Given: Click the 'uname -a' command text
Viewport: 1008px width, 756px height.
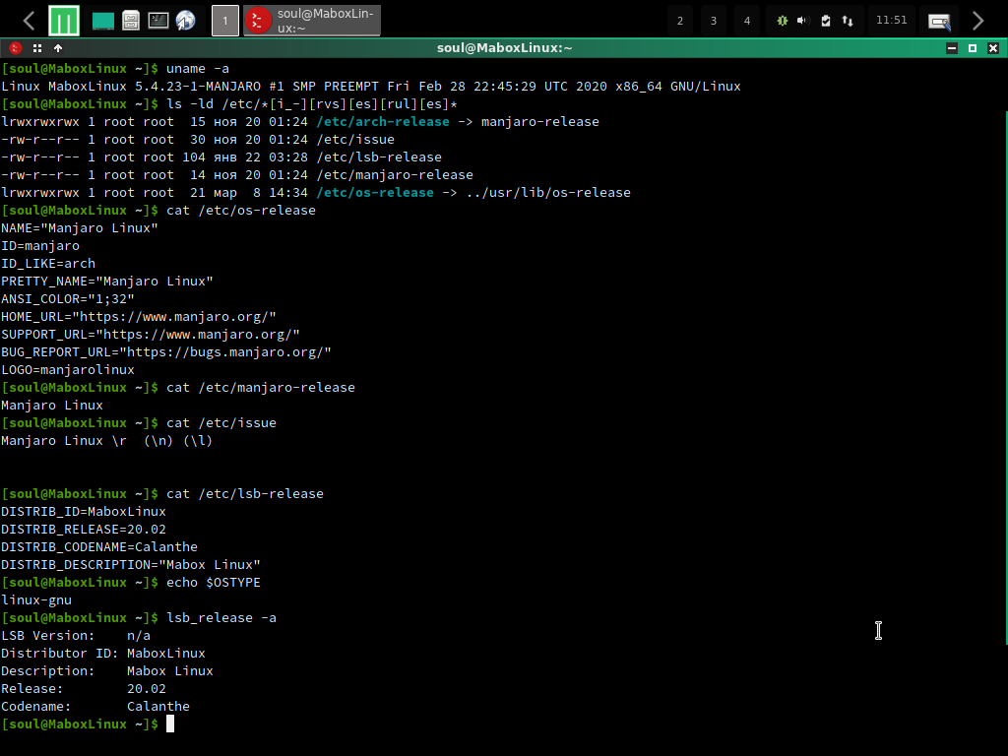Looking at the screenshot, I should (x=197, y=68).
